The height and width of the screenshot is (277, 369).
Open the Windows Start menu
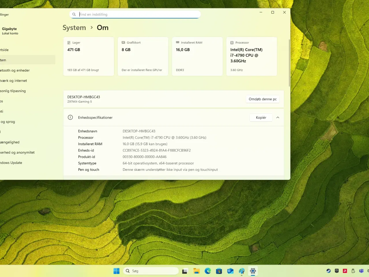116,271
